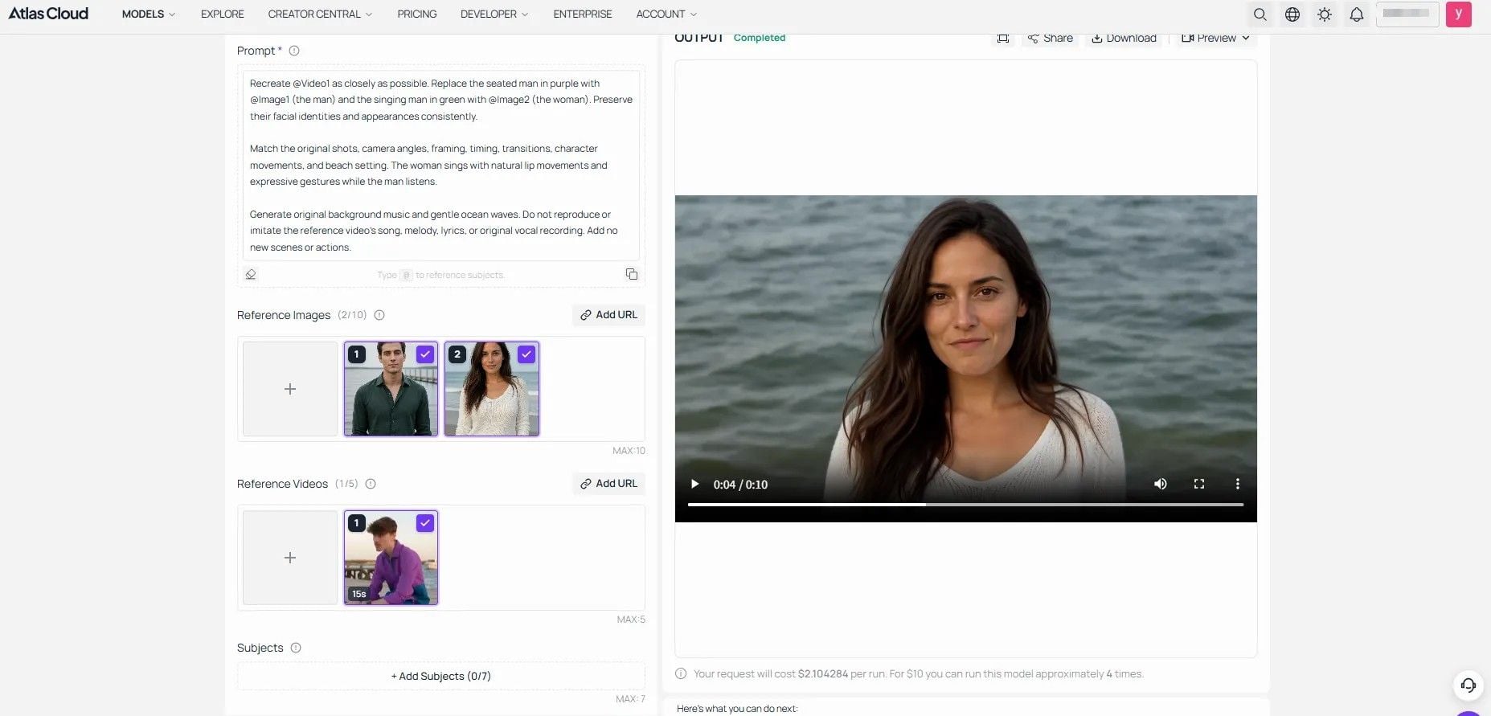Image resolution: width=1491 pixels, height=716 pixels.
Task: Enter fullscreen on the video player
Action: coord(1198,484)
